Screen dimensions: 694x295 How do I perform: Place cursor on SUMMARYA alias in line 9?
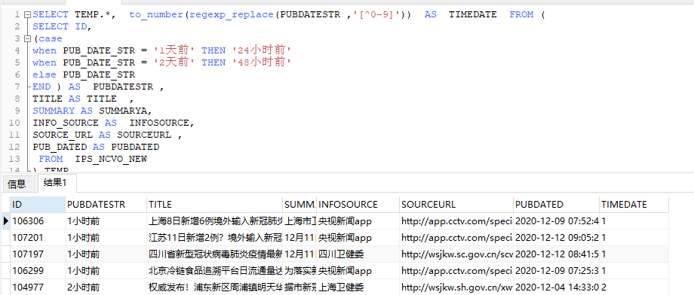tap(123, 111)
